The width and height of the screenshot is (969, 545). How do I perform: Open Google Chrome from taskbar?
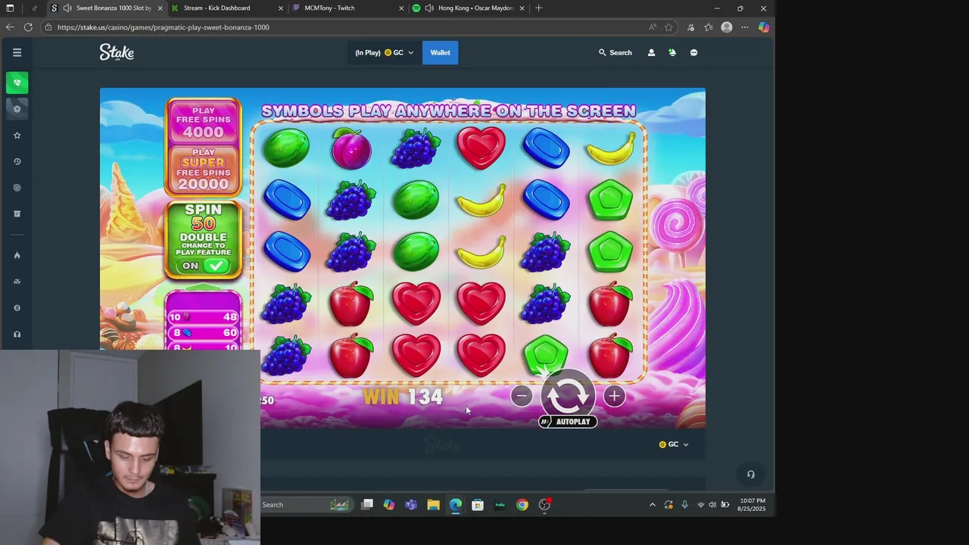tap(522, 505)
